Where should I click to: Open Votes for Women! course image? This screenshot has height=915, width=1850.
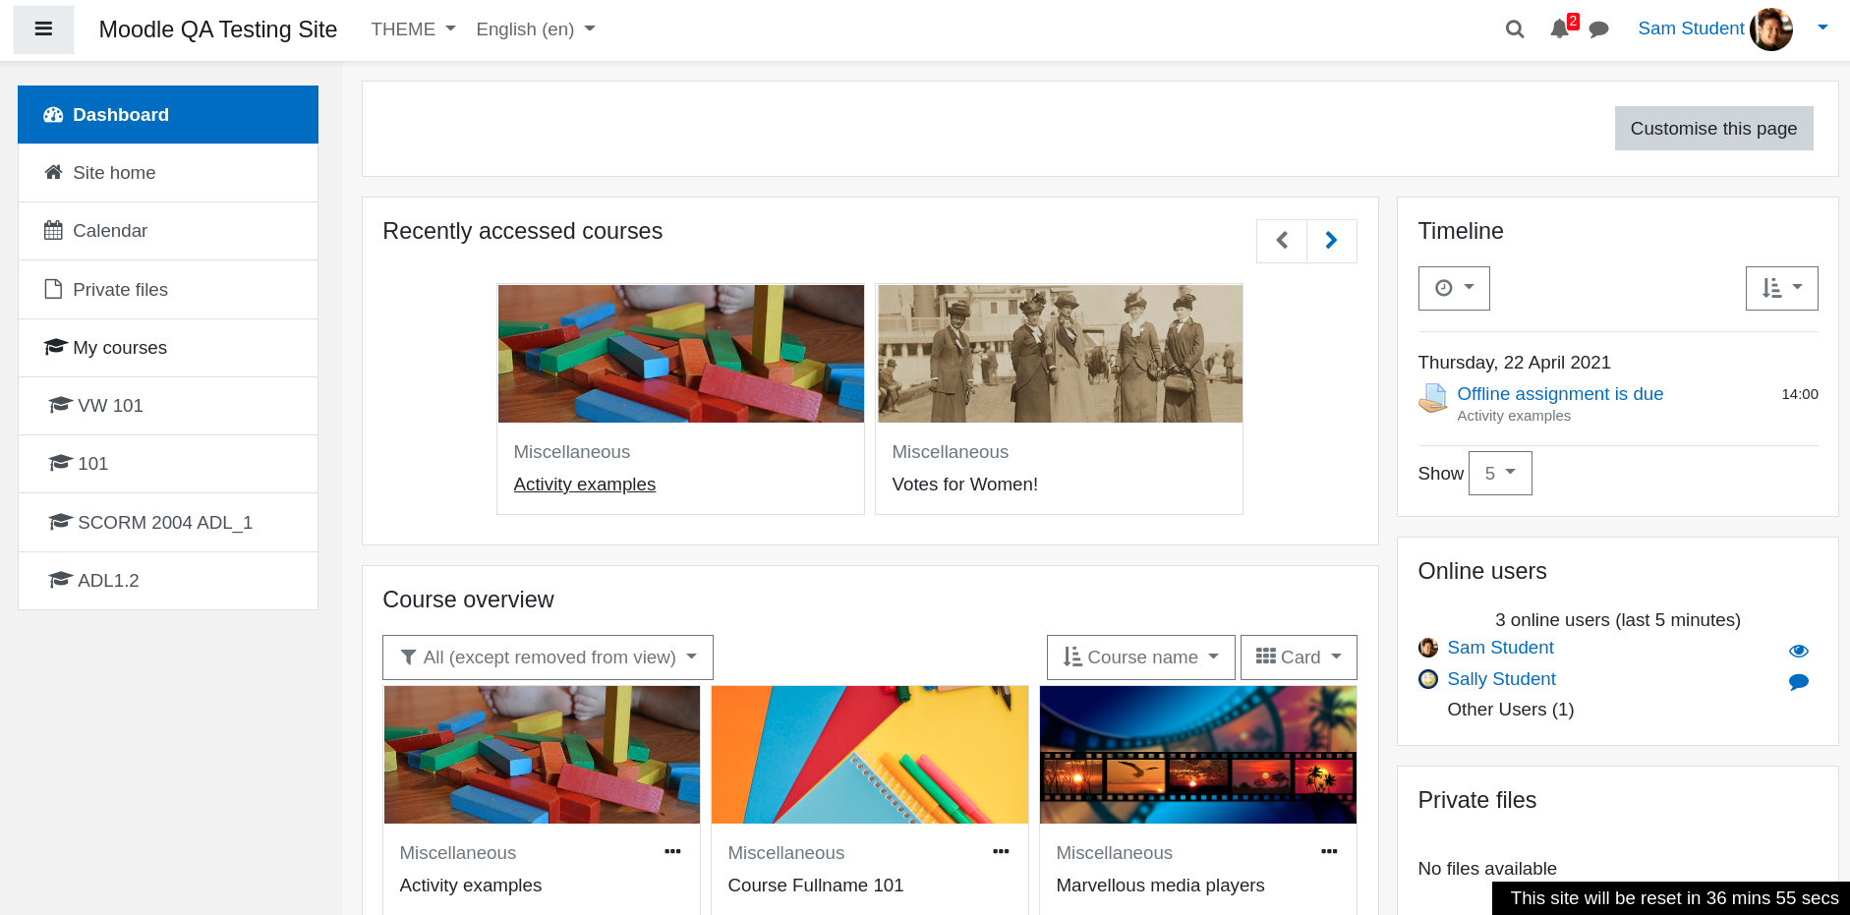(1060, 354)
